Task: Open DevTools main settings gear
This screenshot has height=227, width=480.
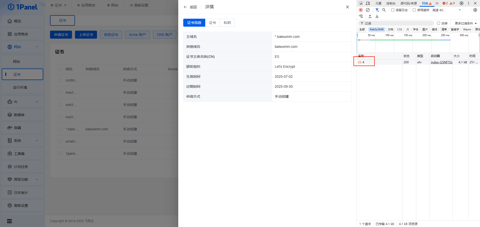Action: pos(461,3)
